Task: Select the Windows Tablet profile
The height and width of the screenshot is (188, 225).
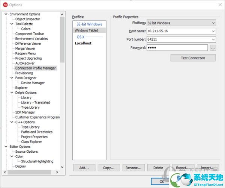Action: pyautogui.click(x=89, y=30)
